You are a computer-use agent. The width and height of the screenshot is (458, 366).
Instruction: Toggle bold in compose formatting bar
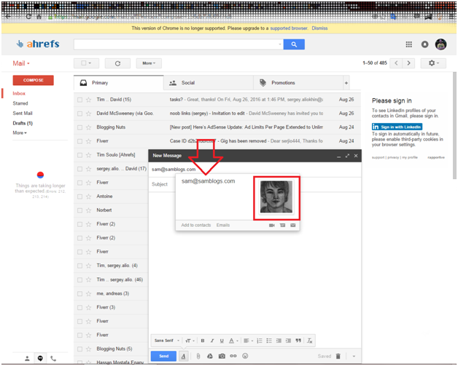tap(203, 341)
